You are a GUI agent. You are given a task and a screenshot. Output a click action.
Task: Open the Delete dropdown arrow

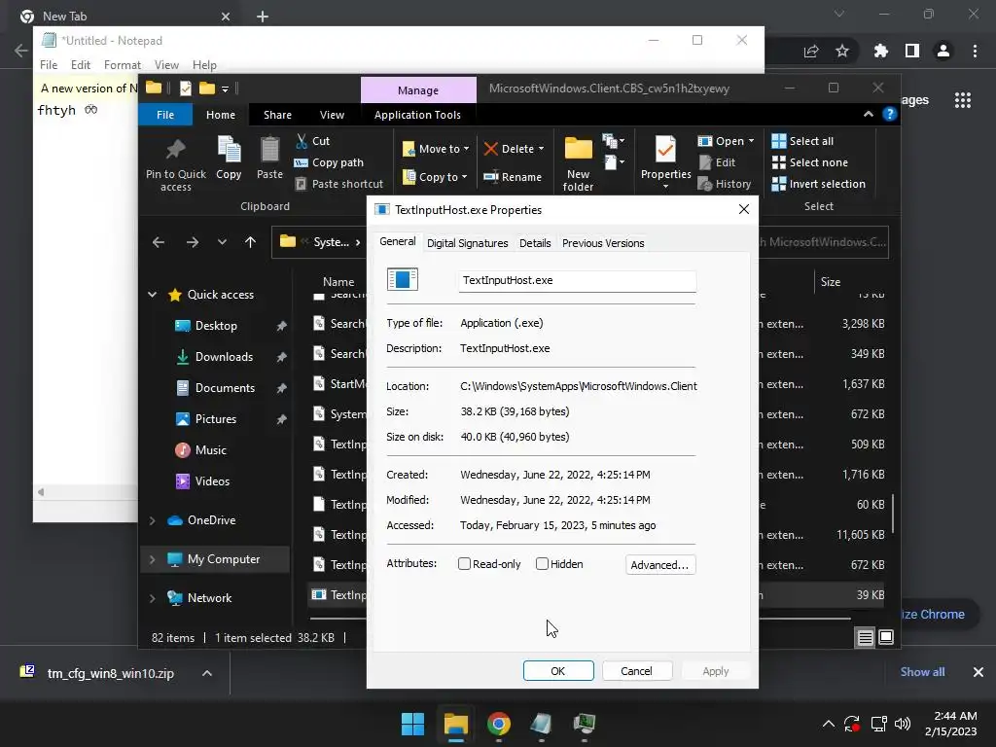[541, 149]
